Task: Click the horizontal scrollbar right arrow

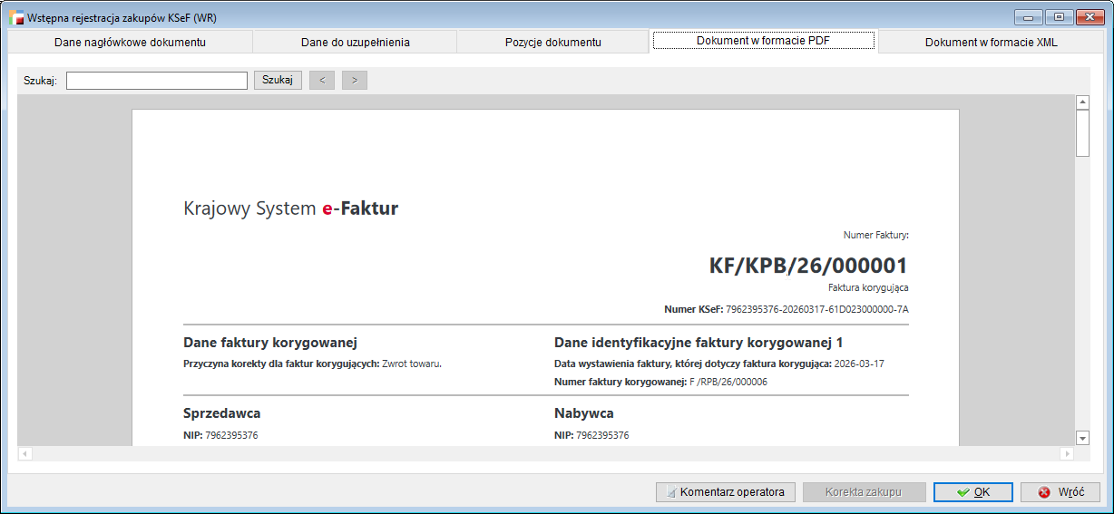Action: click(1066, 452)
